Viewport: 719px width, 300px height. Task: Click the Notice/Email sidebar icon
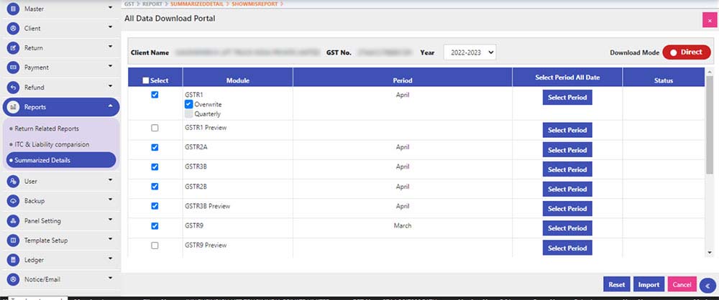[x=12, y=279]
